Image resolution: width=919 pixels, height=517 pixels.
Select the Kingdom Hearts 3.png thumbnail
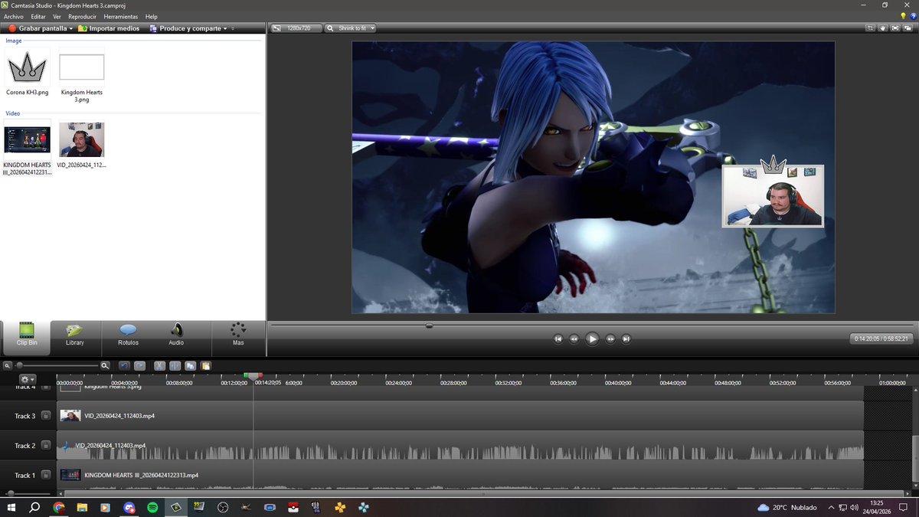click(82, 67)
